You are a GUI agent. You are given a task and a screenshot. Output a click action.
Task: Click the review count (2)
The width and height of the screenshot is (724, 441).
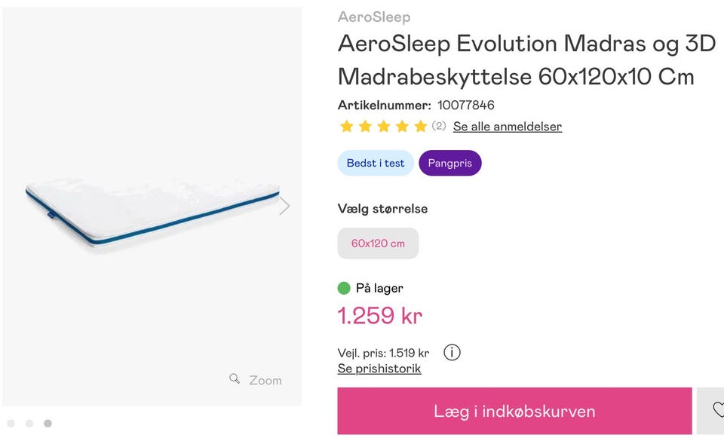click(439, 127)
